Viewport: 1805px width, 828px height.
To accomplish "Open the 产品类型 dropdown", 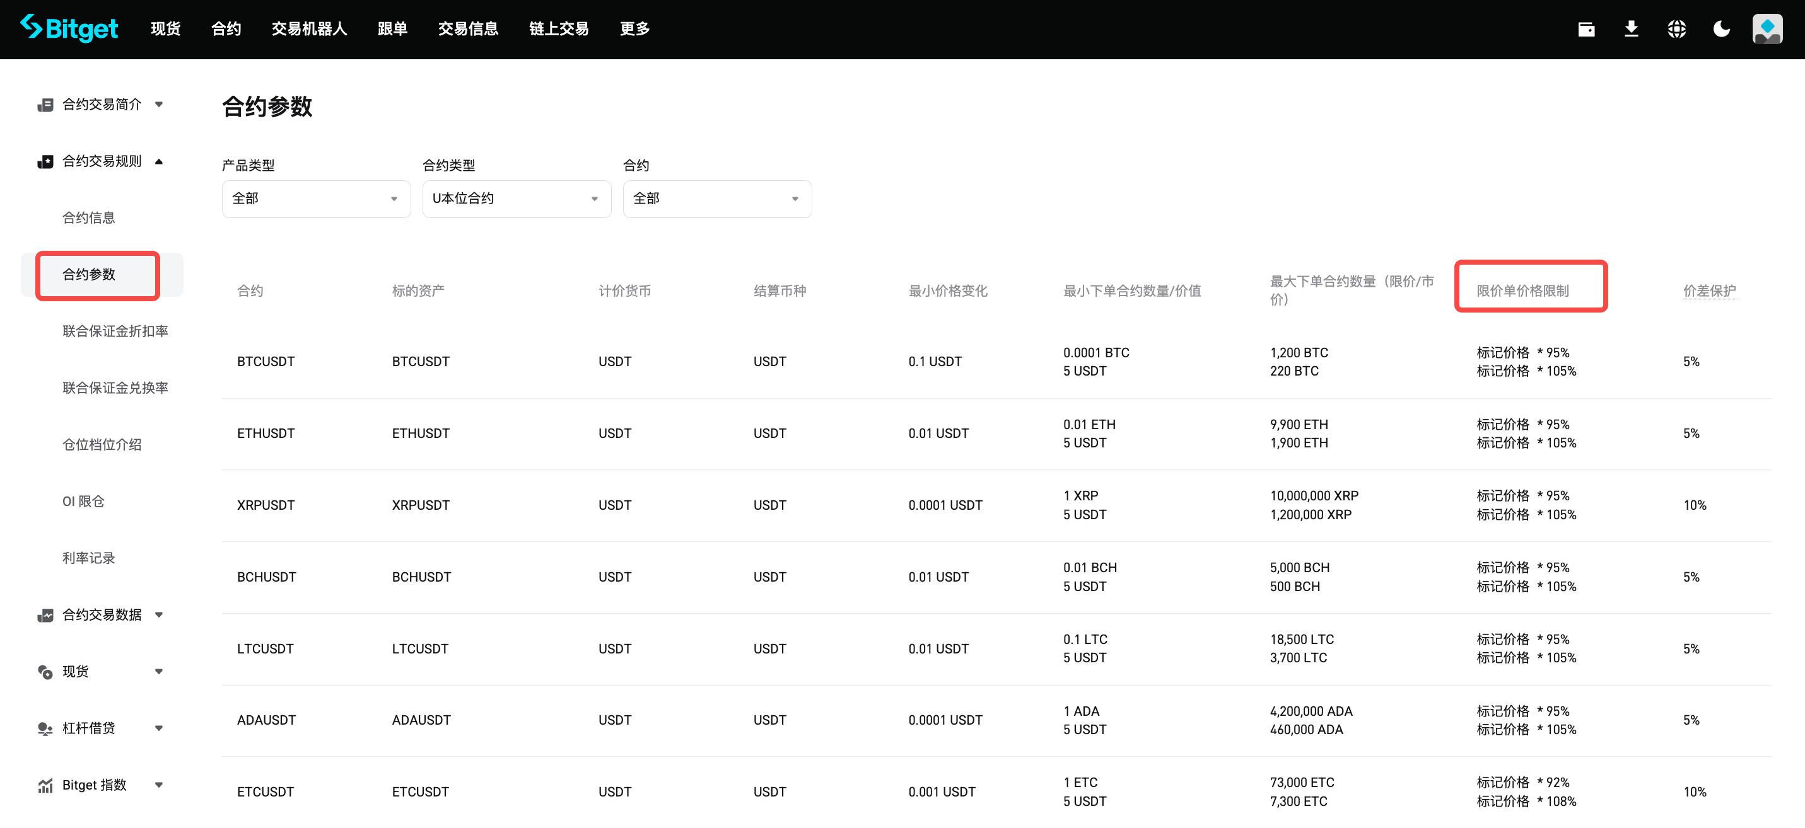I will (x=315, y=198).
